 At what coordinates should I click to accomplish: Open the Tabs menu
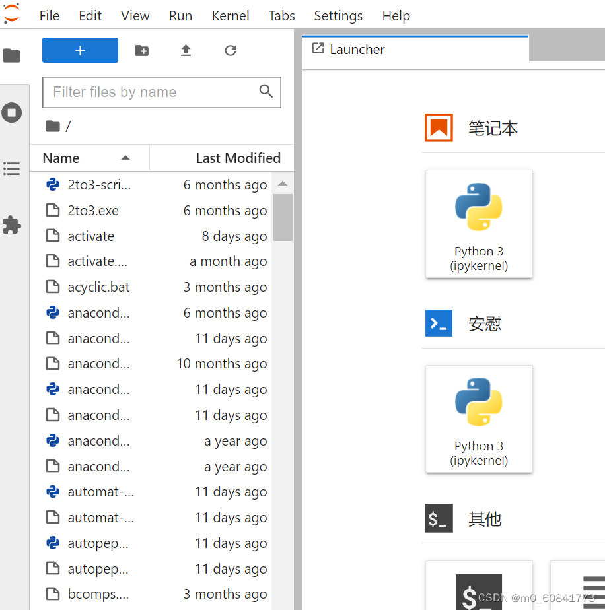(x=282, y=16)
